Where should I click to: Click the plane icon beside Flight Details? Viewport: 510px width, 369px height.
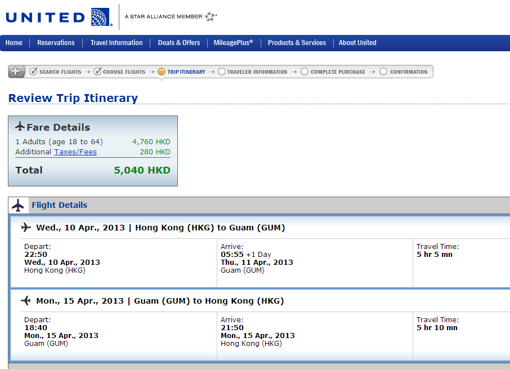(18, 206)
